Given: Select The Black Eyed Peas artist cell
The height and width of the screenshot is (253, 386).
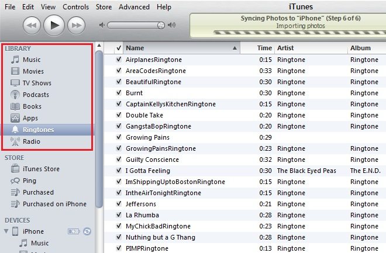Looking at the screenshot, I should pyautogui.click(x=306, y=171).
